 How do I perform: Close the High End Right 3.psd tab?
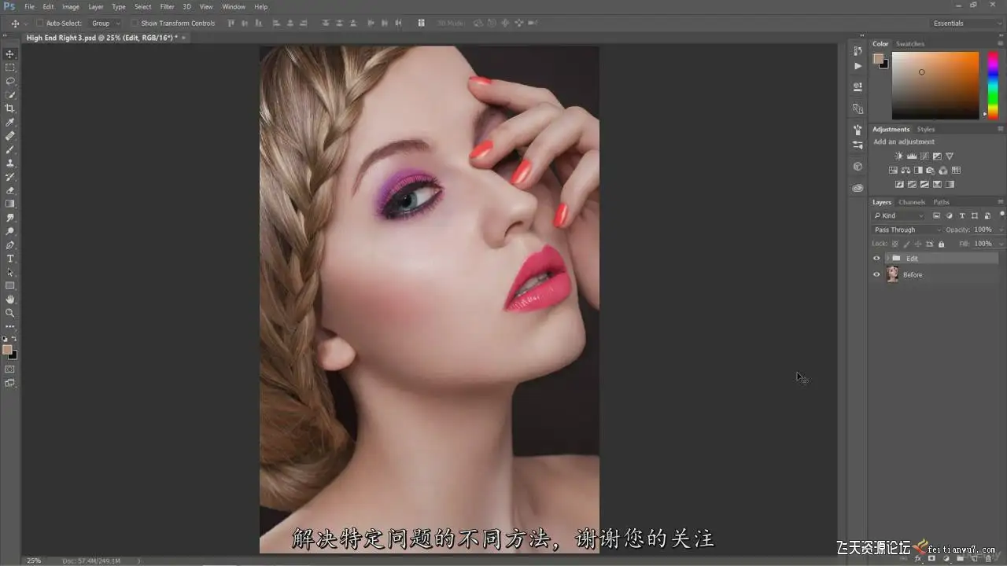click(183, 38)
